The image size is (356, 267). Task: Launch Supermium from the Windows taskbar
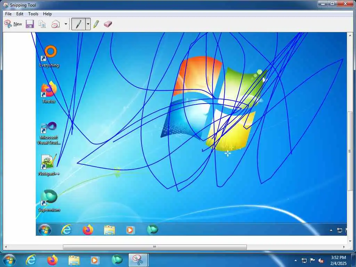(x=117, y=260)
